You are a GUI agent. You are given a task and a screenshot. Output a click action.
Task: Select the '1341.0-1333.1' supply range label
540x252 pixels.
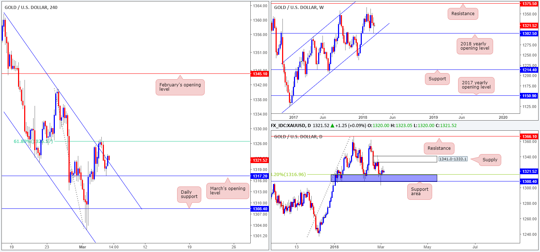[x=453, y=159]
